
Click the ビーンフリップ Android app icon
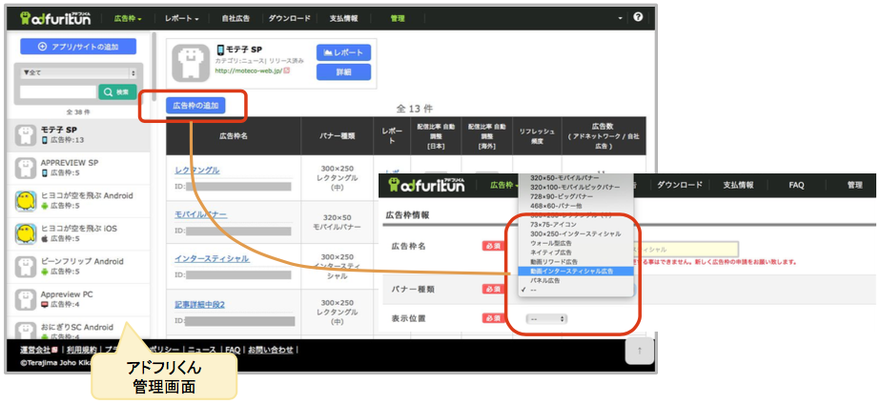[x=26, y=267]
